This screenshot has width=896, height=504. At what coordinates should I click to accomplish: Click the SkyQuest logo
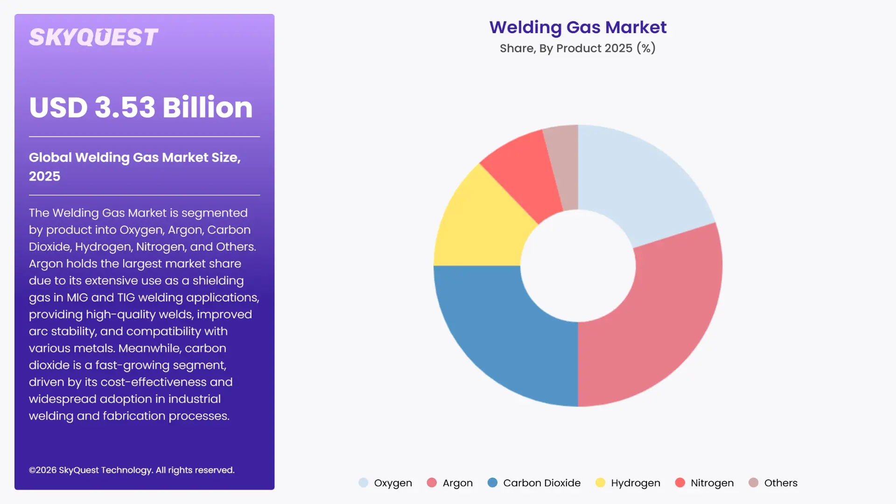coord(93,37)
